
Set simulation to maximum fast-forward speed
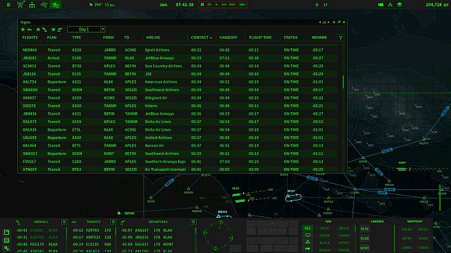coord(242,5)
